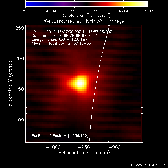168x168 pixels.
Task: Click the 75.07 color bar maximum label
Action: tap(148, 11)
